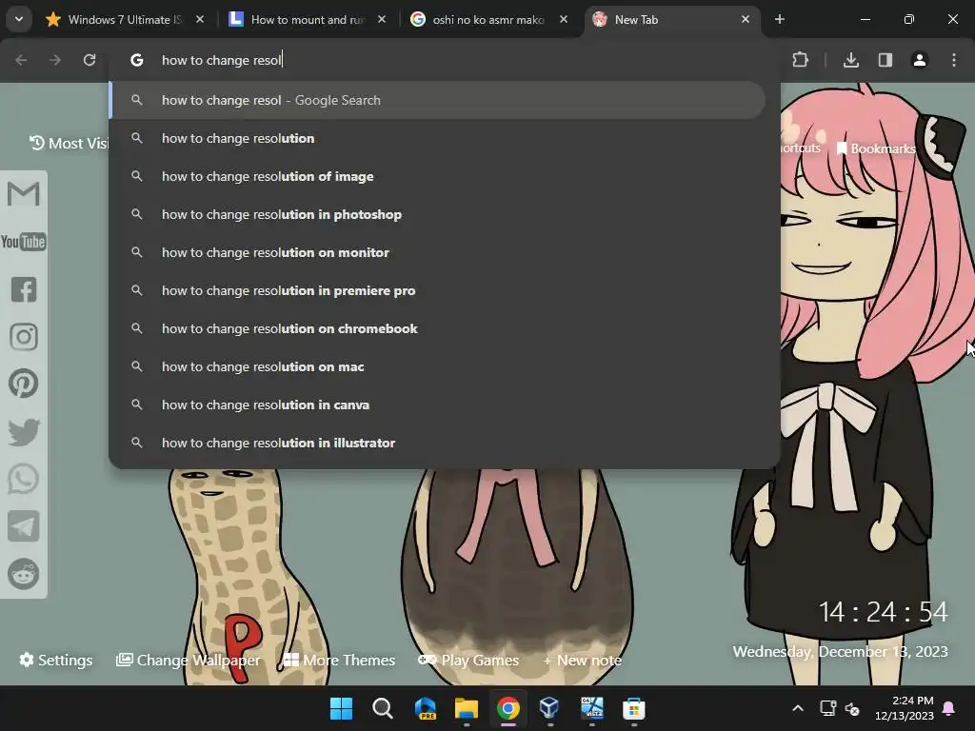
Task: Click the address bar text field
Action: tap(445, 60)
